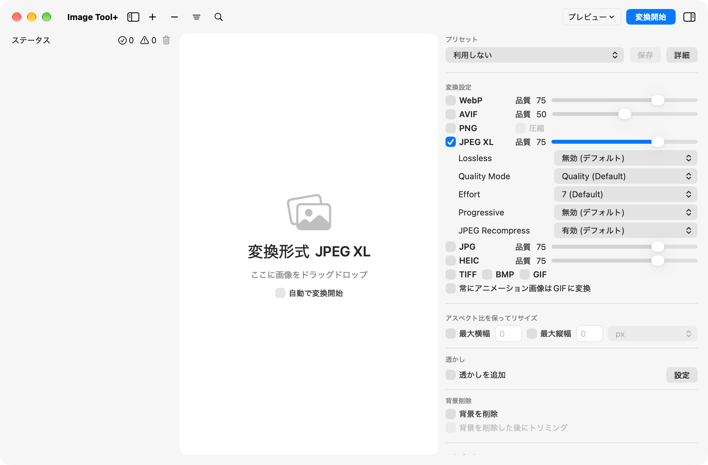Click the 変換形式 JPEG XL heading
This screenshot has height=465, width=708.
coord(309,252)
